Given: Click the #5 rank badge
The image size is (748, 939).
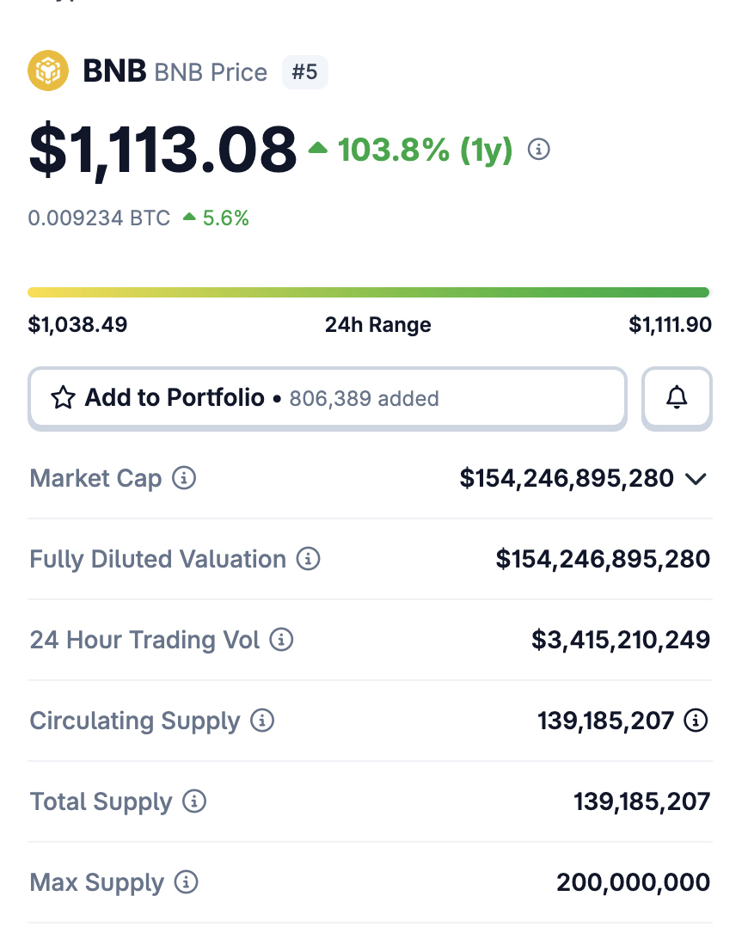Looking at the screenshot, I should (304, 72).
